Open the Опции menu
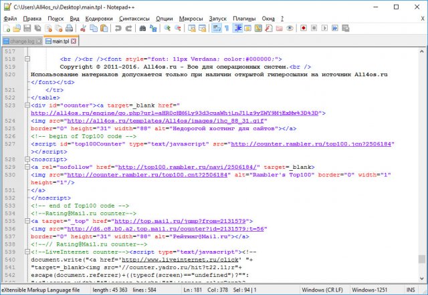Image resolution: width=428 pixels, height=295 pixels. [x=165, y=19]
